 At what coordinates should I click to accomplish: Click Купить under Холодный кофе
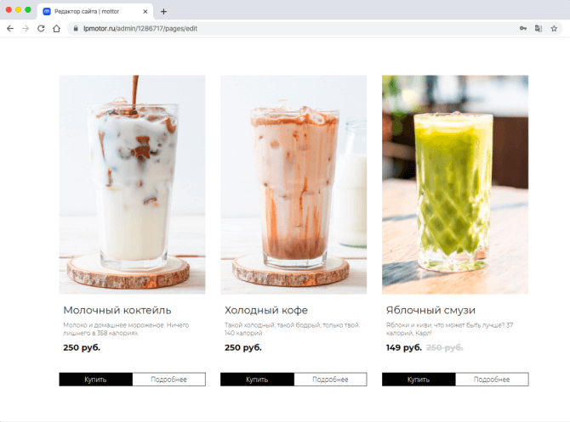[257, 380]
